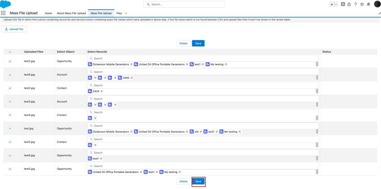Remove test1 pill in test4.jpg Opportunity row

click(101, 159)
